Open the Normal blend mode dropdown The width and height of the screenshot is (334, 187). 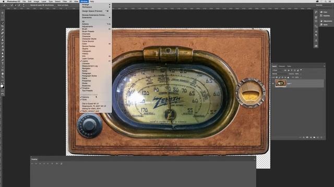pos(280,74)
